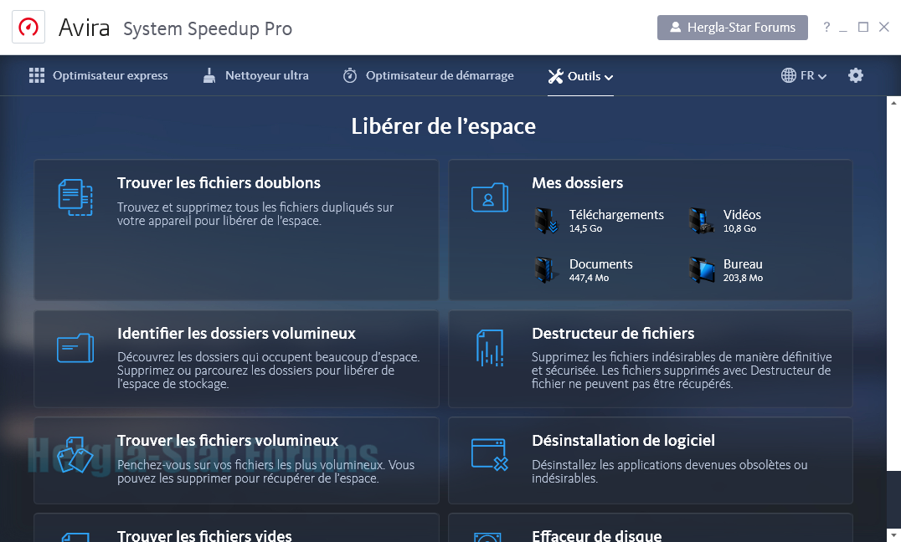Screen dimensions: 901x542
Task: Click the file shredder icon
Action: point(490,348)
